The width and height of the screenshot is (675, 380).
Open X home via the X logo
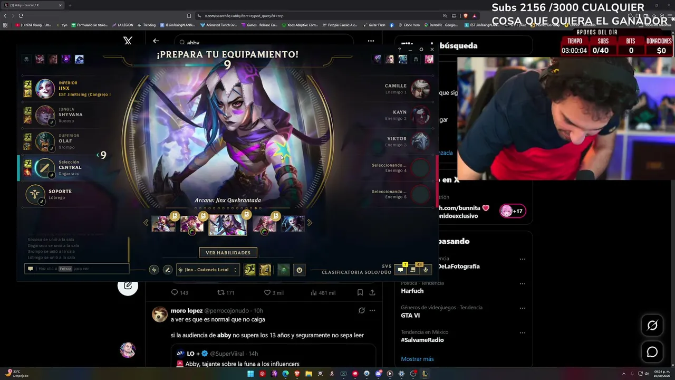(128, 41)
